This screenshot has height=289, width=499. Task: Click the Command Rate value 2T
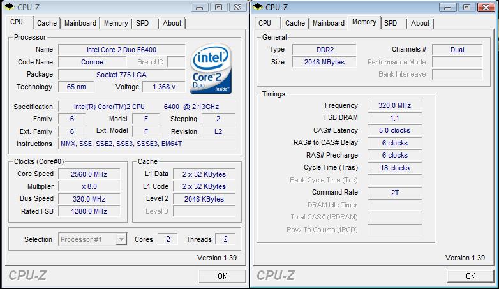(x=394, y=193)
